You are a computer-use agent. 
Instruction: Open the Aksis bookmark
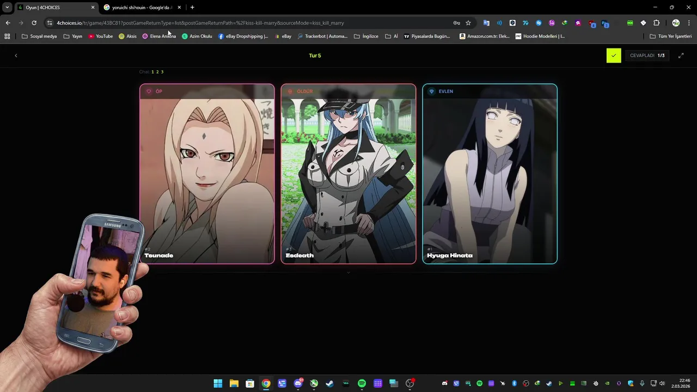128,36
